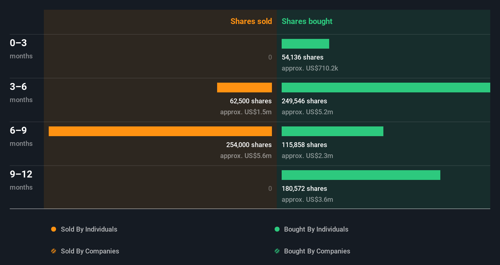The width and height of the screenshot is (500, 265).
Task: Select the Sold By Companies legend label
Action: click(x=90, y=251)
